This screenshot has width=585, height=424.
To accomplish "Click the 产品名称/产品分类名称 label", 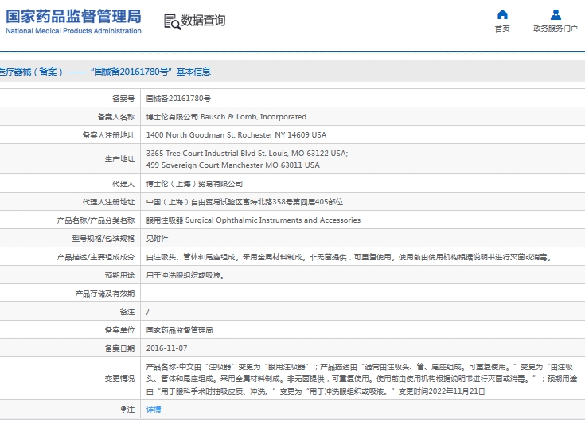I will (96, 220).
